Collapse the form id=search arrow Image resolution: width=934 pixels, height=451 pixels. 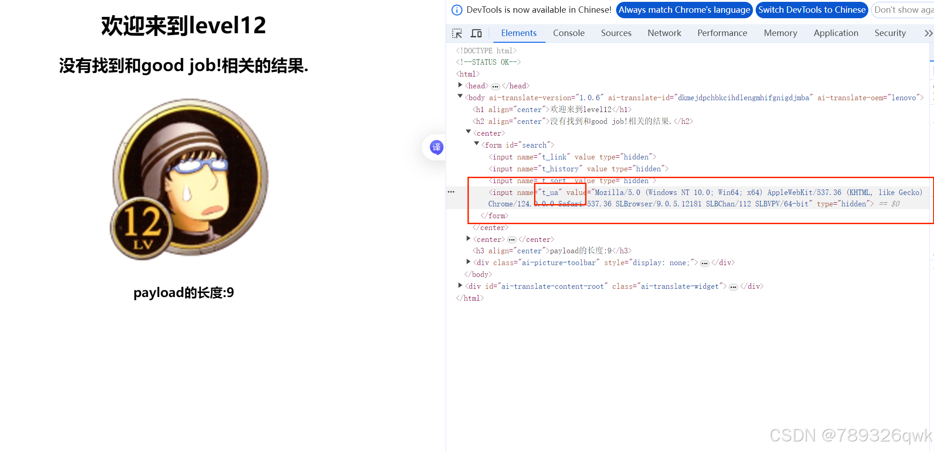[x=477, y=144]
